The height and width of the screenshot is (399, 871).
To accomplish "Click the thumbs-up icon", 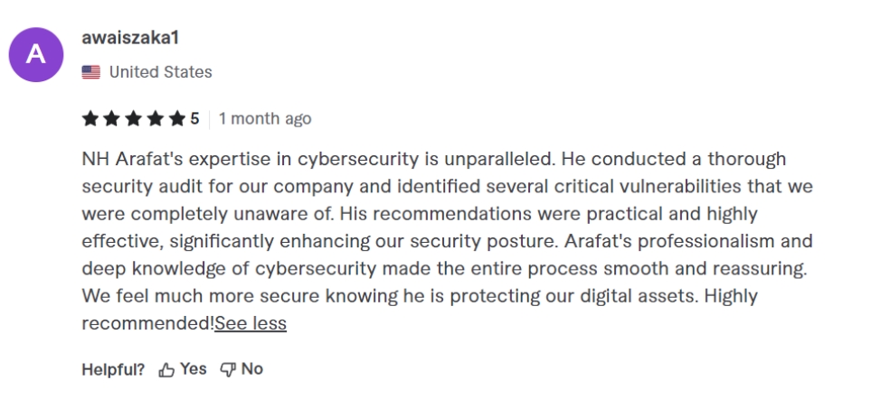I will tap(166, 369).
